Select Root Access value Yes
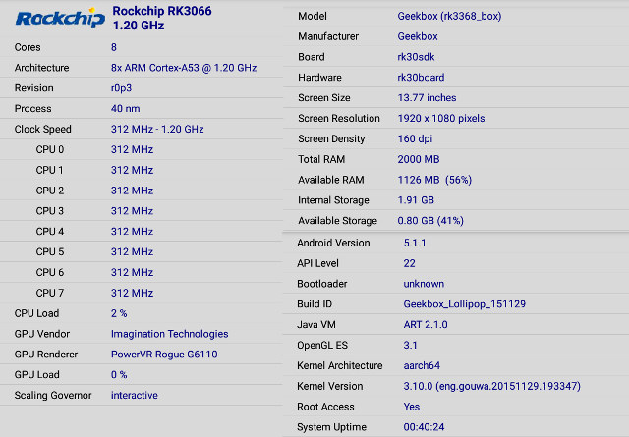 point(412,407)
